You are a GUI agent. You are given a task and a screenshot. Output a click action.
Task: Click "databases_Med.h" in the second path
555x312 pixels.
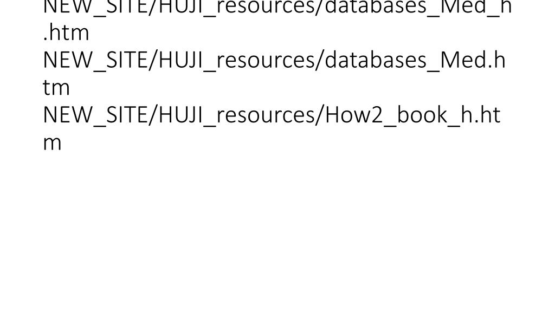415,61
